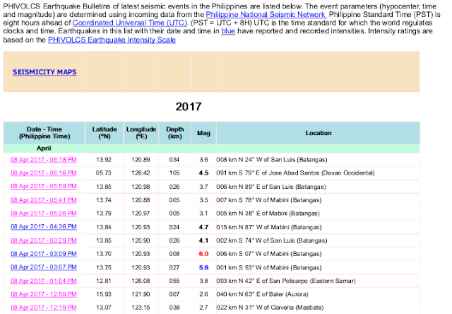Click the depth value 034
Screen dimensions: 452x314
tap(174, 160)
